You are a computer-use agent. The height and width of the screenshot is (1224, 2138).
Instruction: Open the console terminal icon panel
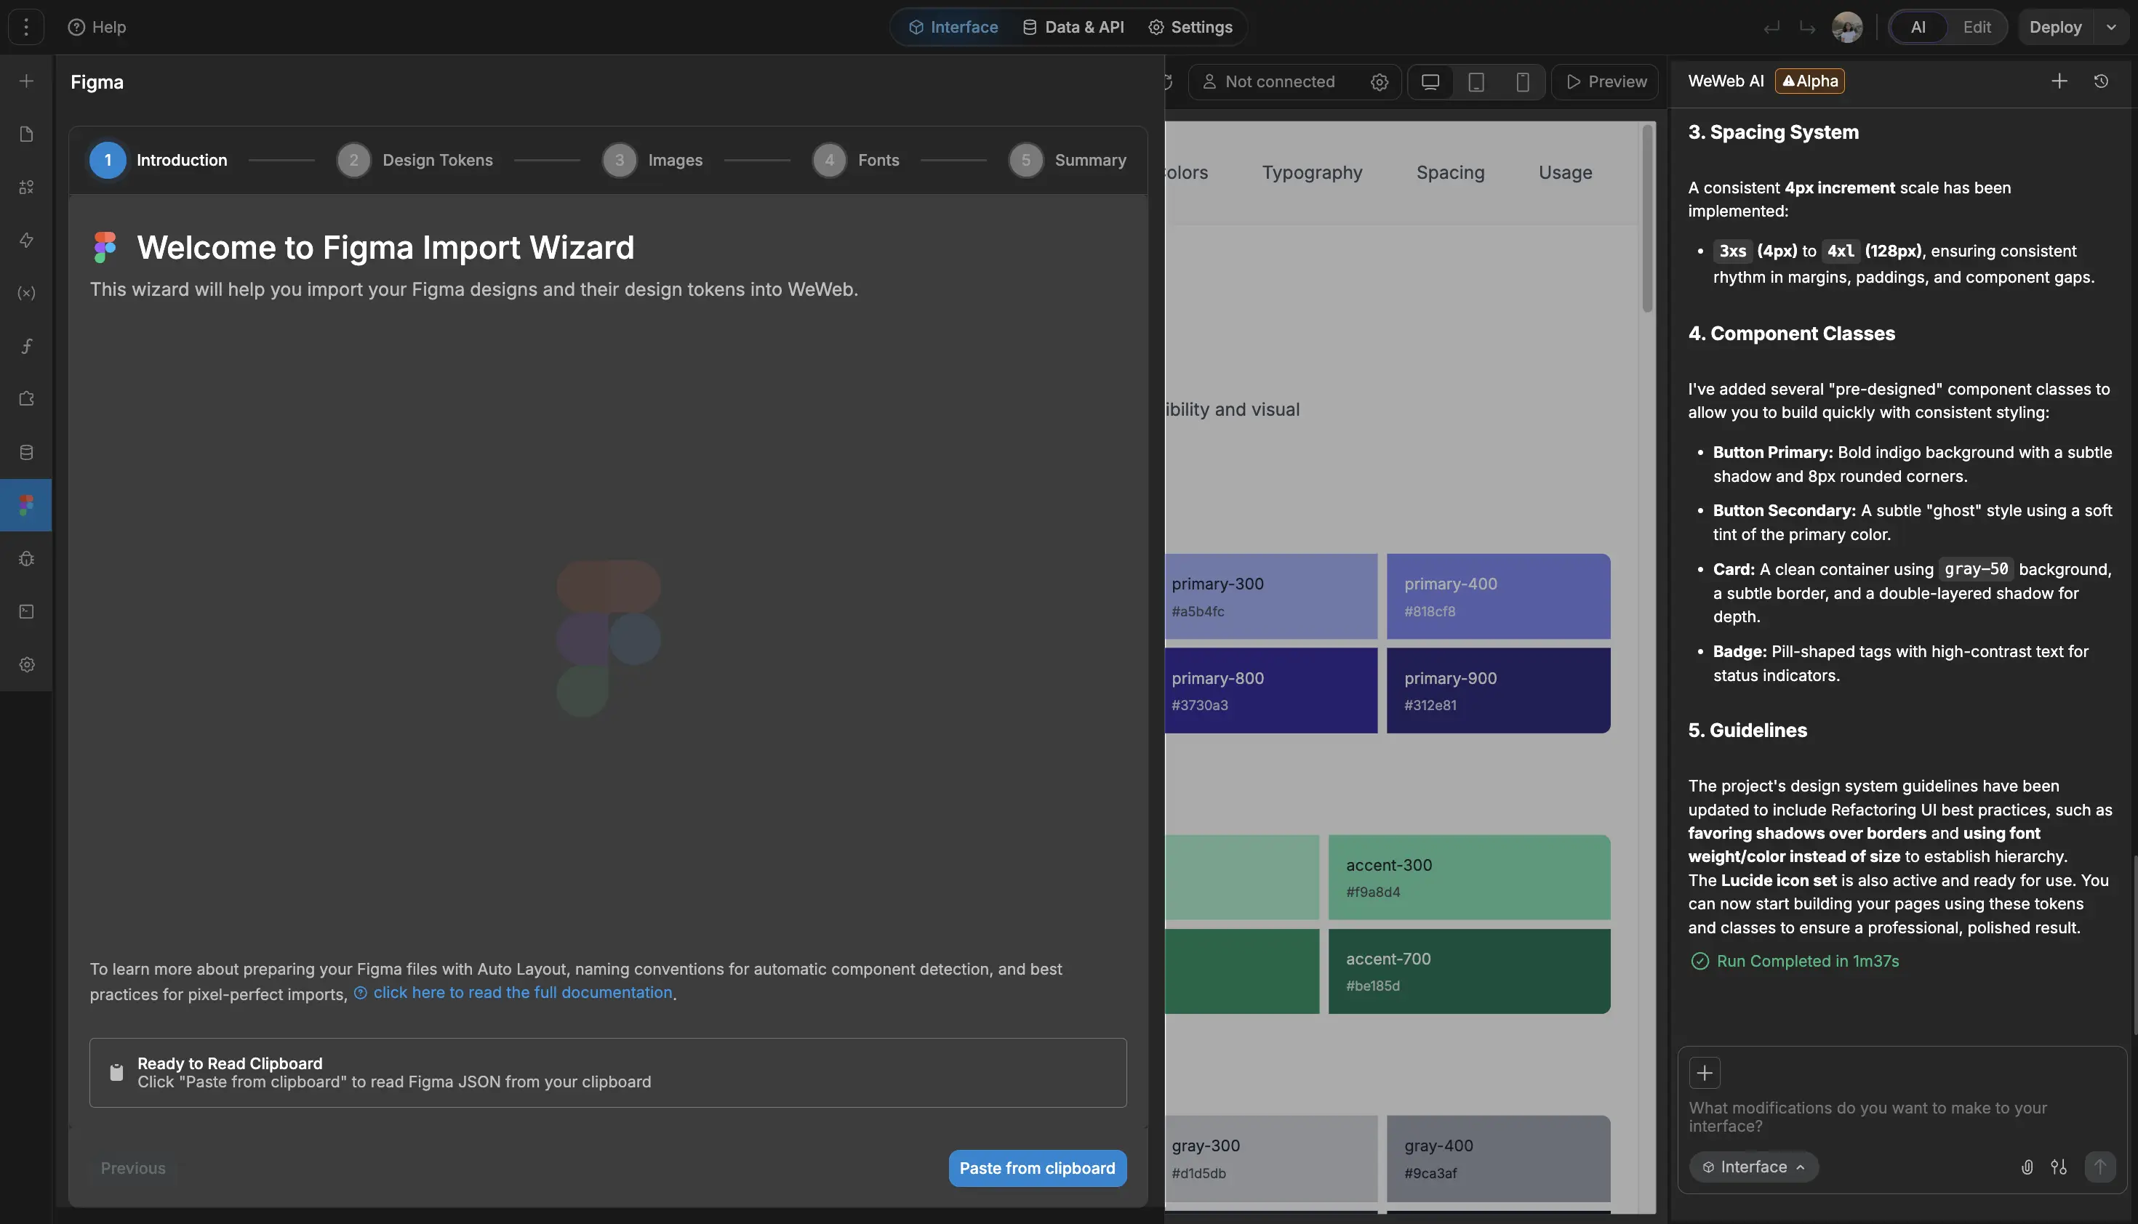tap(26, 611)
